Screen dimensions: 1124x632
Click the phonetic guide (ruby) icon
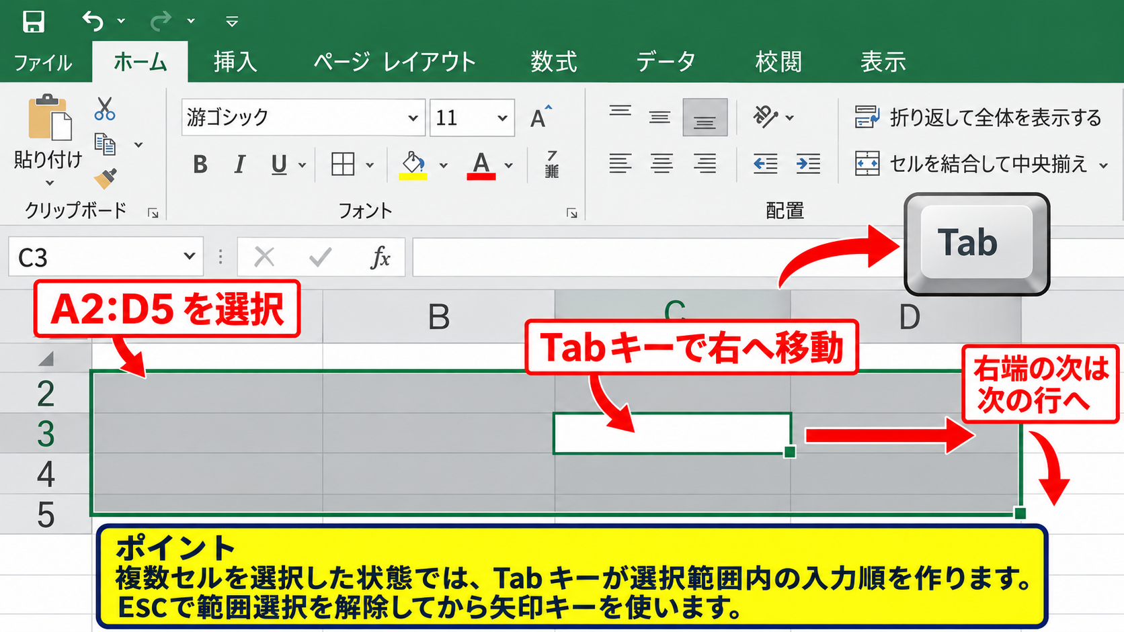[x=552, y=165]
